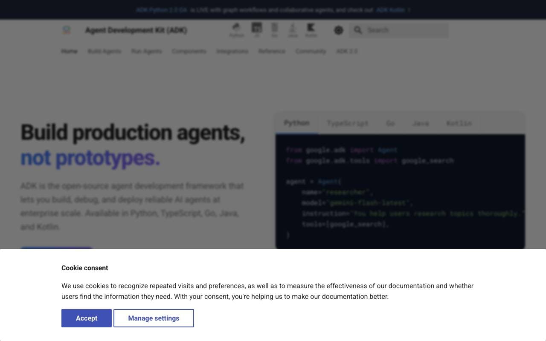Click the cookie explanation paragraph text
This screenshot has width=546, height=341.
coord(267,291)
